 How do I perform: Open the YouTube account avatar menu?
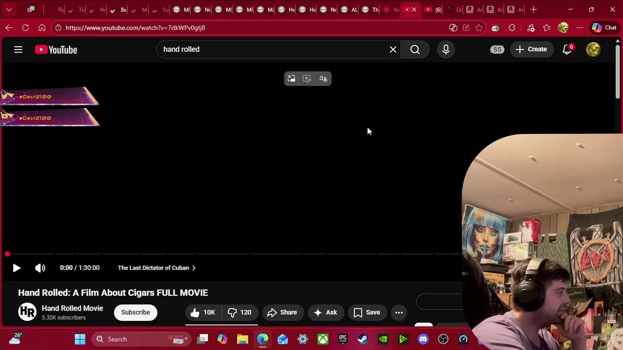(593, 50)
